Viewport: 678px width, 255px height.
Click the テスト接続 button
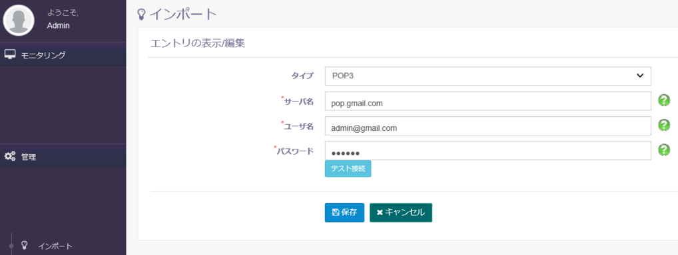tap(348, 169)
